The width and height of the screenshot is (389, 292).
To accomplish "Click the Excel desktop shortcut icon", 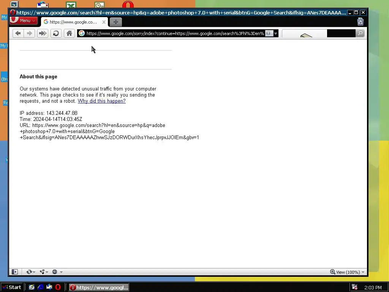I will pos(71,5).
